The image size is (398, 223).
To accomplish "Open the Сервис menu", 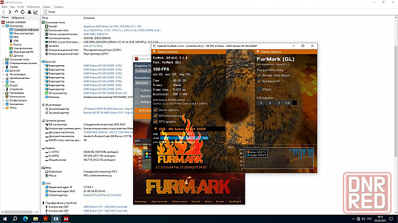I will point(46,7).
